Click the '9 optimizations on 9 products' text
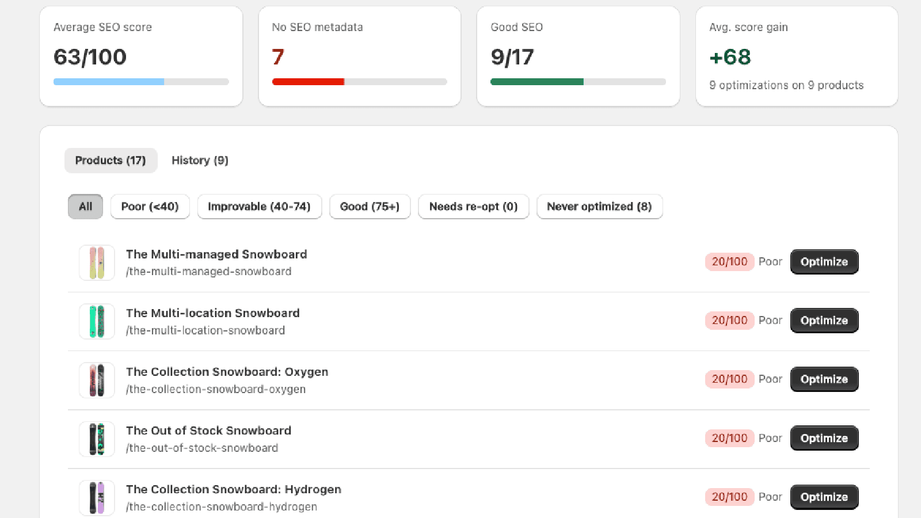The height and width of the screenshot is (518, 921). [786, 85]
